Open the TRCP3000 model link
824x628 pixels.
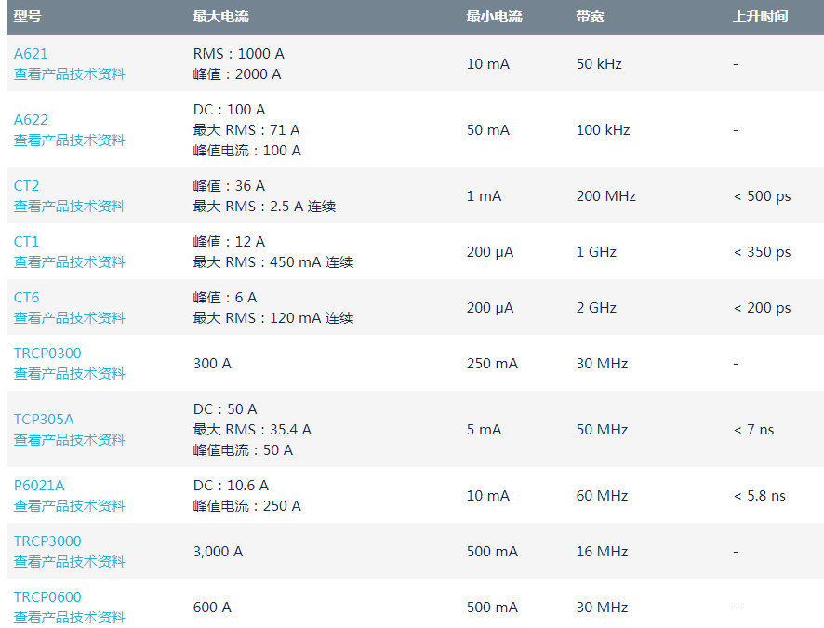pyautogui.click(x=47, y=541)
